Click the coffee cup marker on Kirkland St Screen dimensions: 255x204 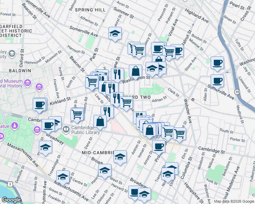click(x=39, y=105)
